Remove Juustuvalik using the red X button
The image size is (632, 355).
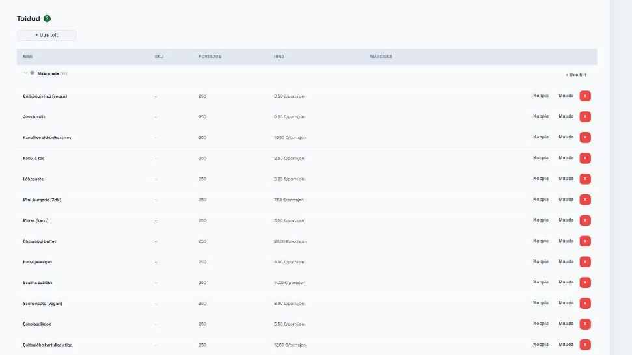click(x=585, y=117)
